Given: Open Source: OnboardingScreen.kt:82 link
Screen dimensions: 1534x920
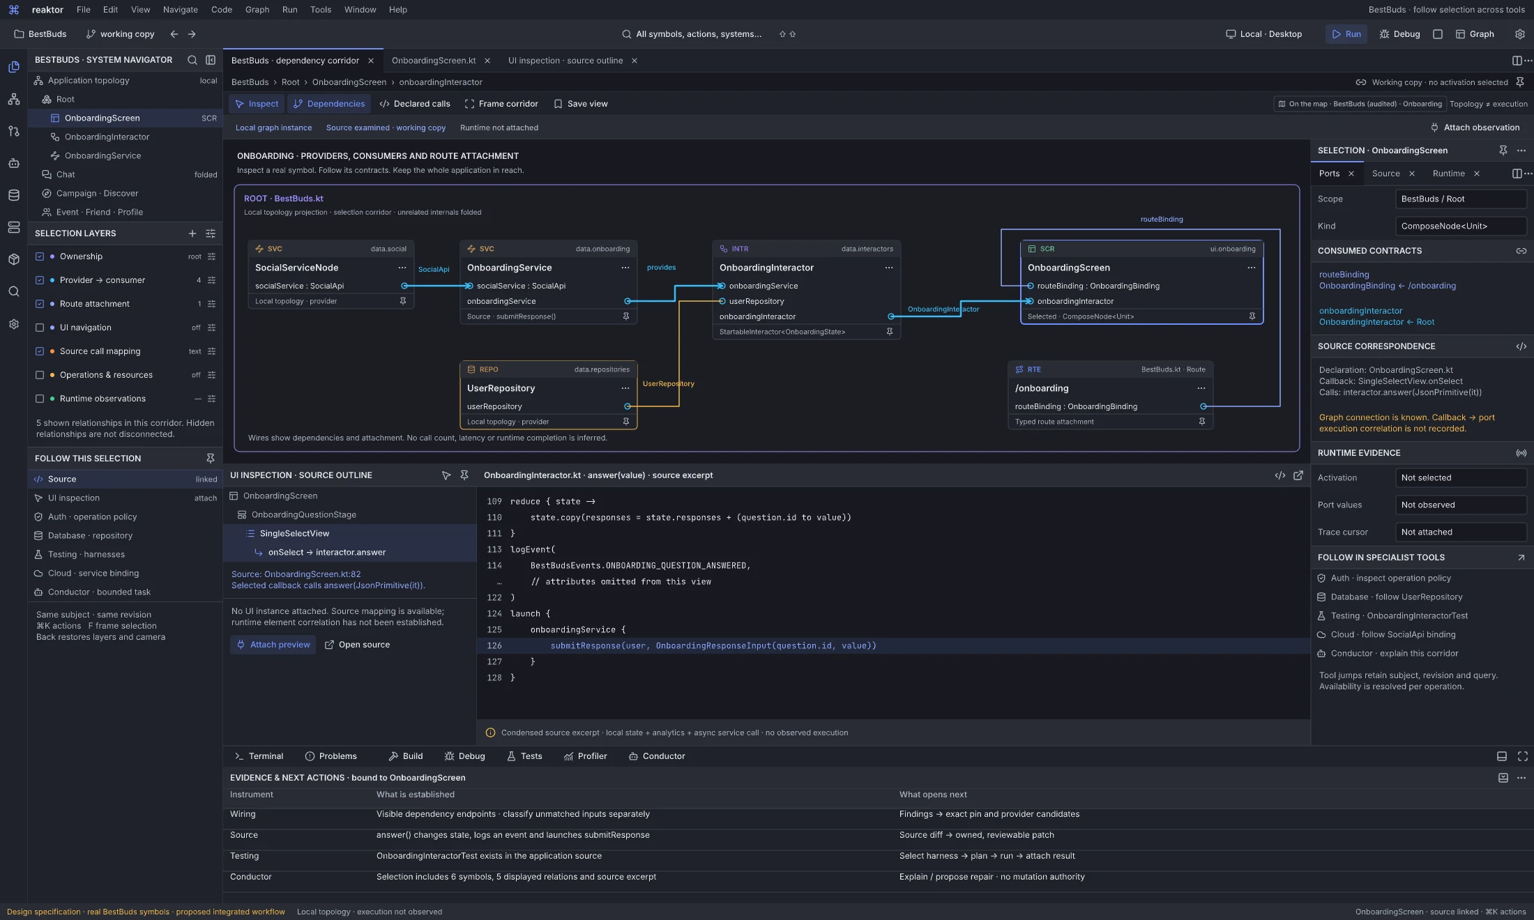Looking at the screenshot, I should (296, 574).
